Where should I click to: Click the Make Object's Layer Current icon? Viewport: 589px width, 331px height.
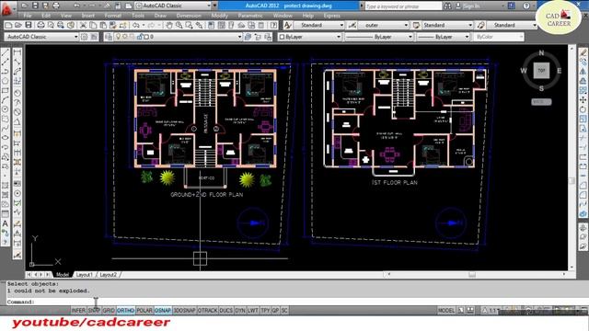click(x=248, y=37)
